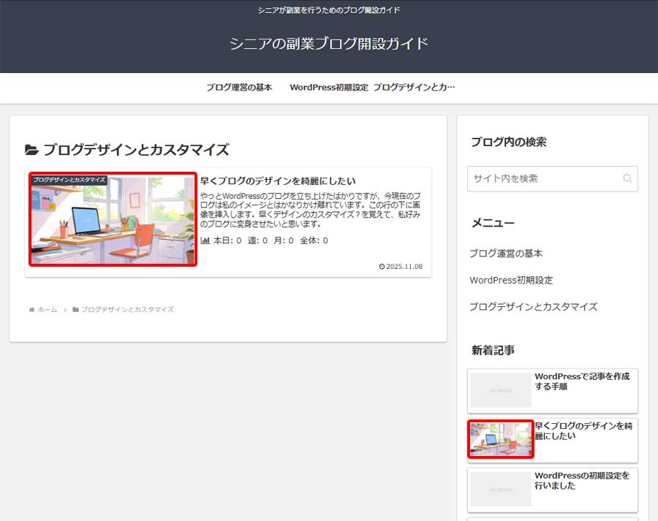This screenshot has height=521, width=658.
Task: Open ブログデザインとカスタマイズ sidebar menu link
Action: click(x=532, y=306)
